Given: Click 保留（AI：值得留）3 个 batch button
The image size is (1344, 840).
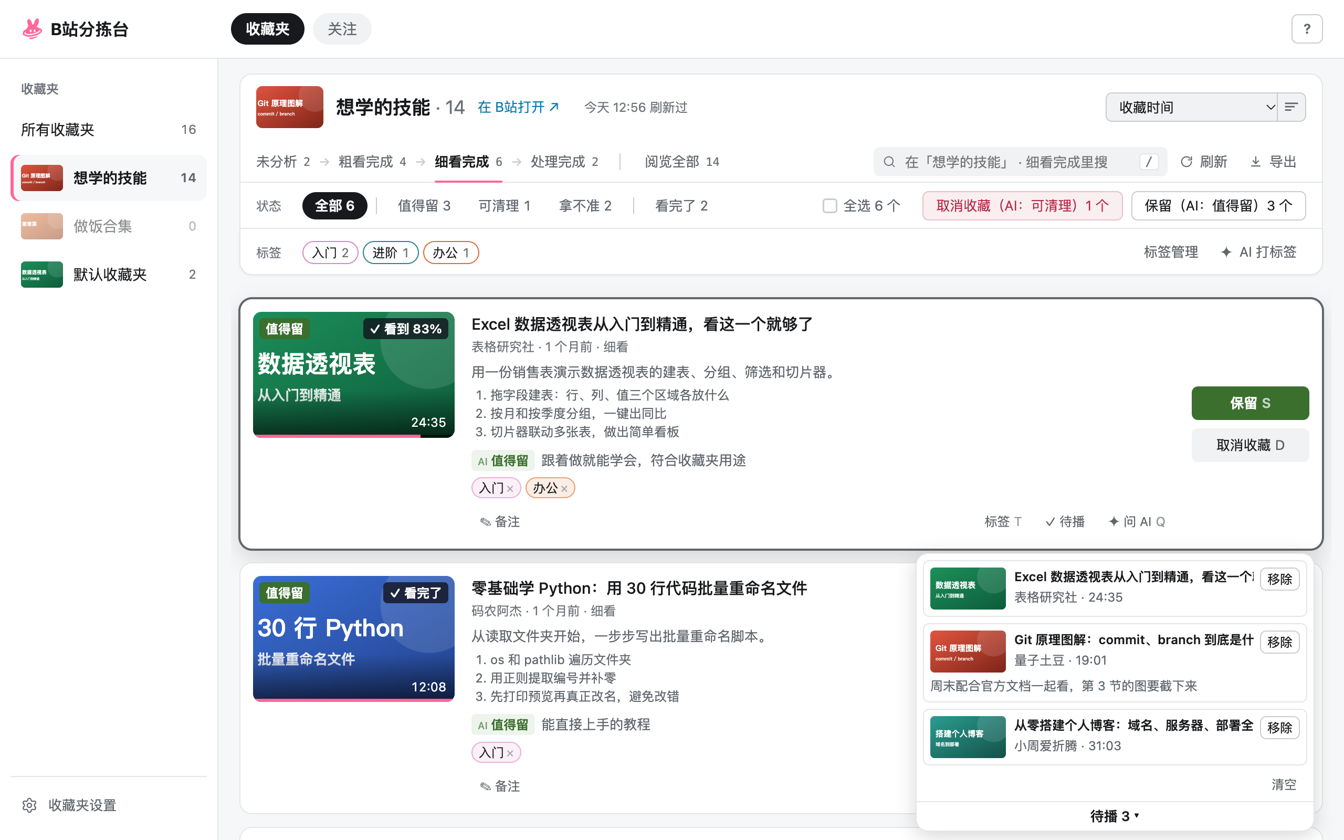Looking at the screenshot, I should (x=1218, y=206).
